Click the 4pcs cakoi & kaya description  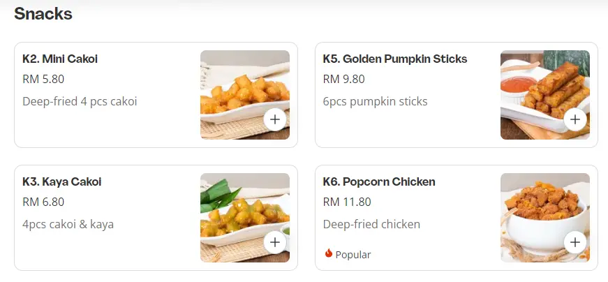[x=68, y=225]
